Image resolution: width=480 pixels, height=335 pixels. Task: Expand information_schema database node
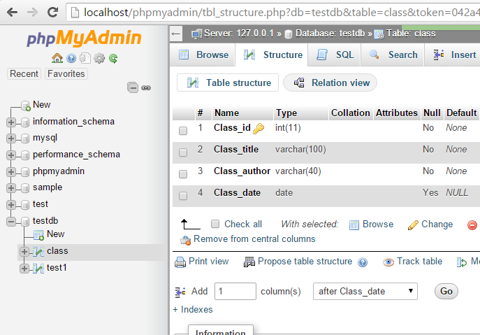click(x=11, y=122)
